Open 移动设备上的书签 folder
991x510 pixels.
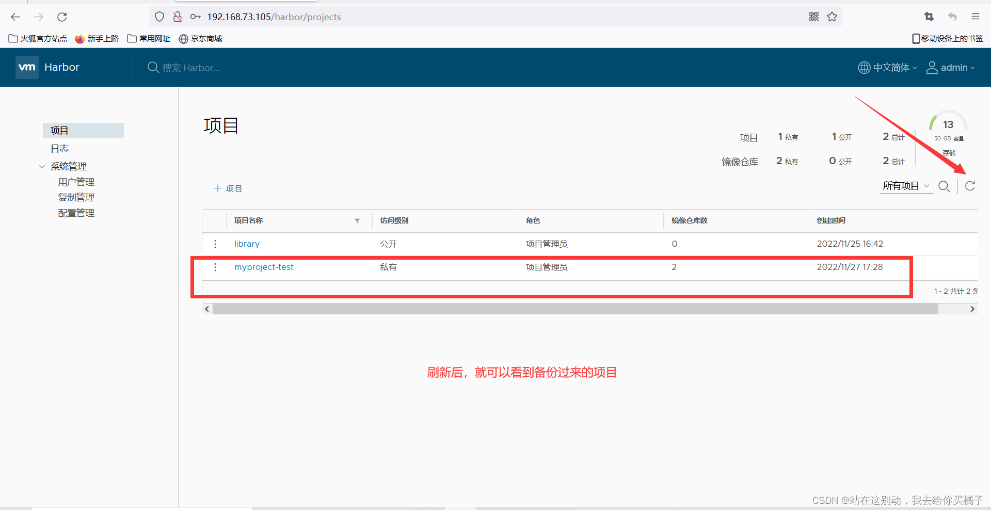(x=948, y=39)
